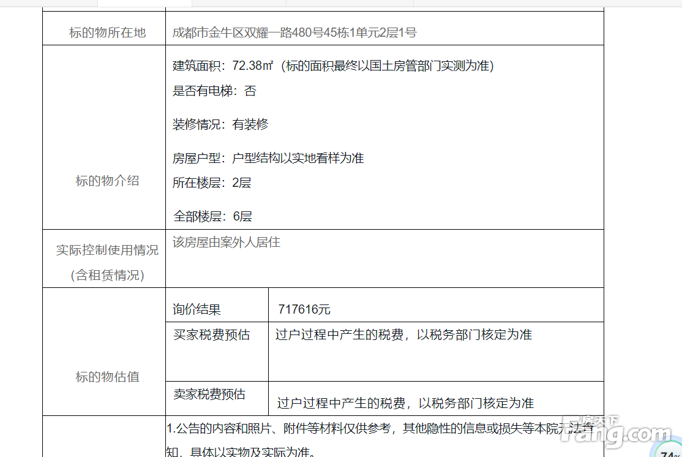Click the 建筑面积 72.38㎡ line

332,66
